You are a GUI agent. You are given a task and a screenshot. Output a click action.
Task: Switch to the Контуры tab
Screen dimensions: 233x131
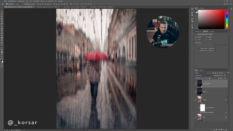[x=212, y=31]
